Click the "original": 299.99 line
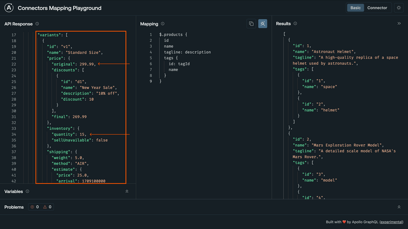This screenshot has width=408, height=229. click(x=74, y=64)
